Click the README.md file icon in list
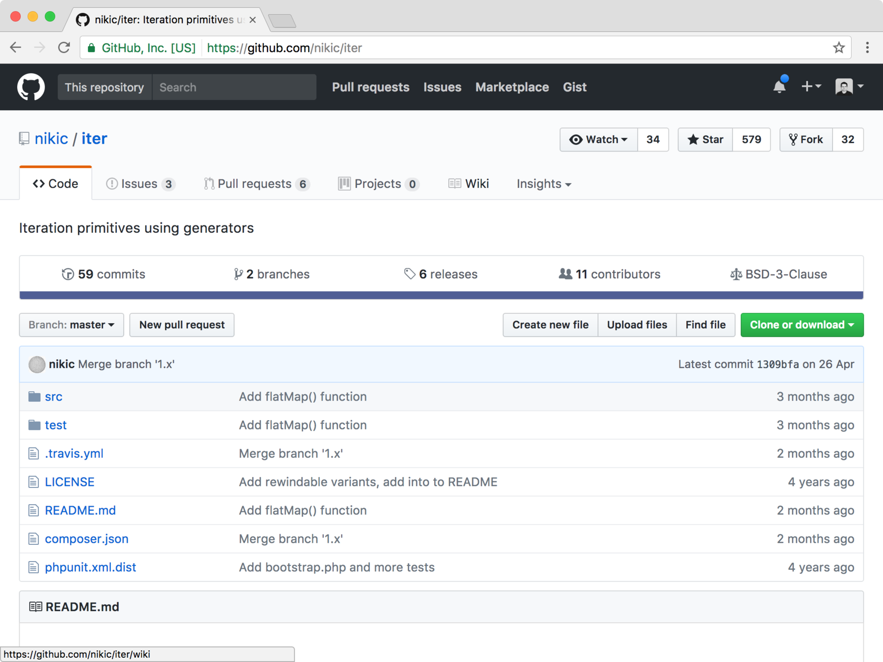 coord(33,510)
